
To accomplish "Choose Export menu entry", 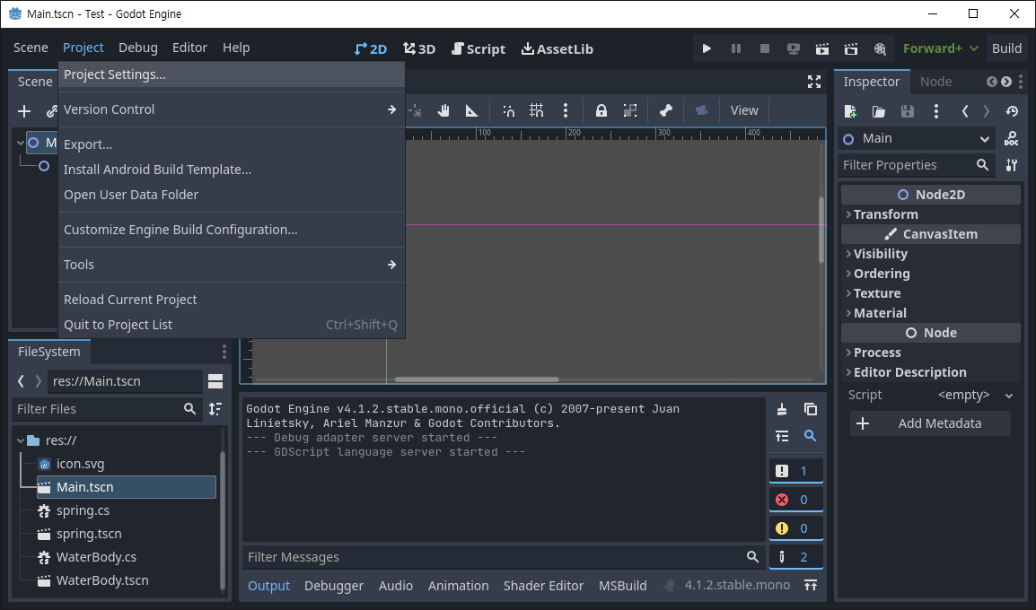I will coord(232,144).
